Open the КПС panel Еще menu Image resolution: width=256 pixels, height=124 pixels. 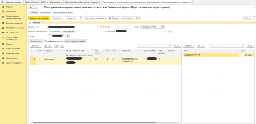250,46
